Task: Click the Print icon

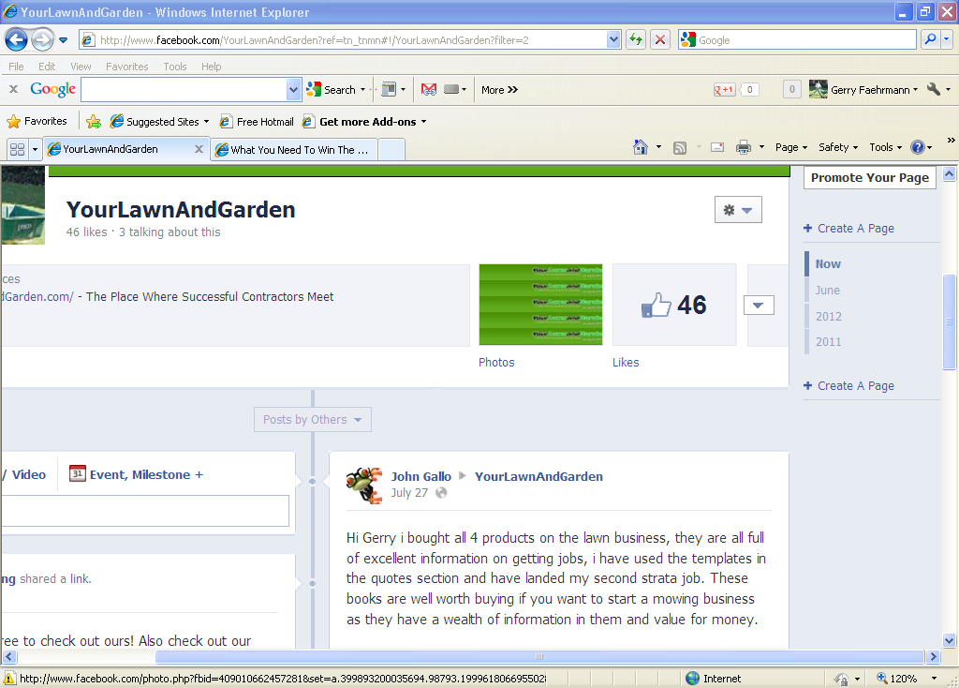Action: click(743, 147)
